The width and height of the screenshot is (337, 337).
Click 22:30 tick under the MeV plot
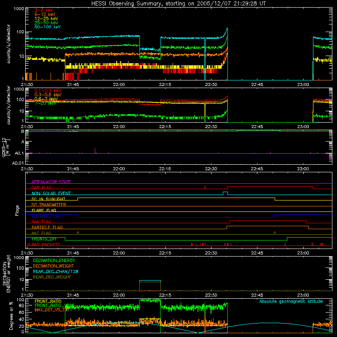tap(211, 127)
